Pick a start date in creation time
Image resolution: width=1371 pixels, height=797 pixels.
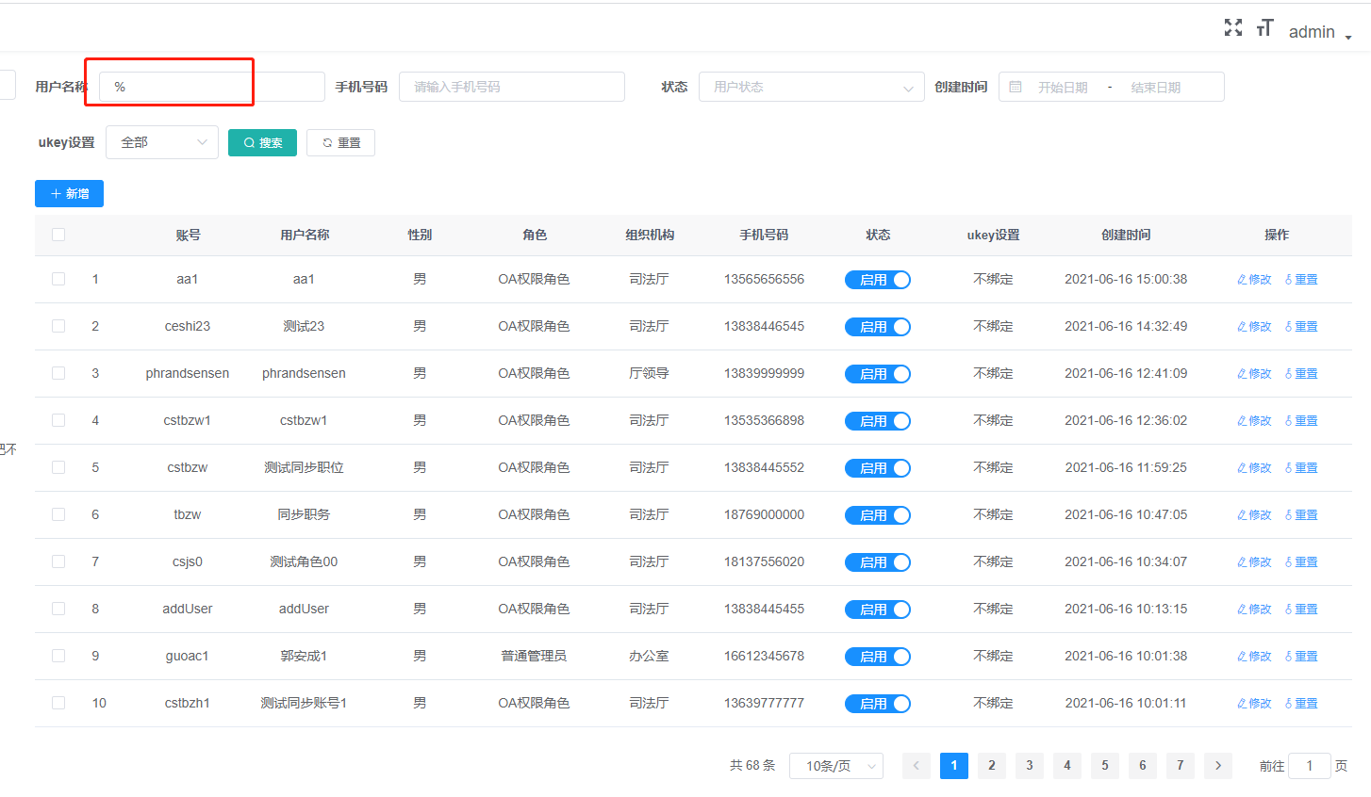[1063, 88]
